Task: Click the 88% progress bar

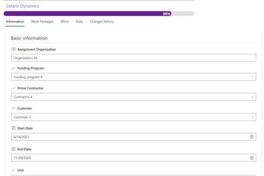Action: (x=99, y=14)
